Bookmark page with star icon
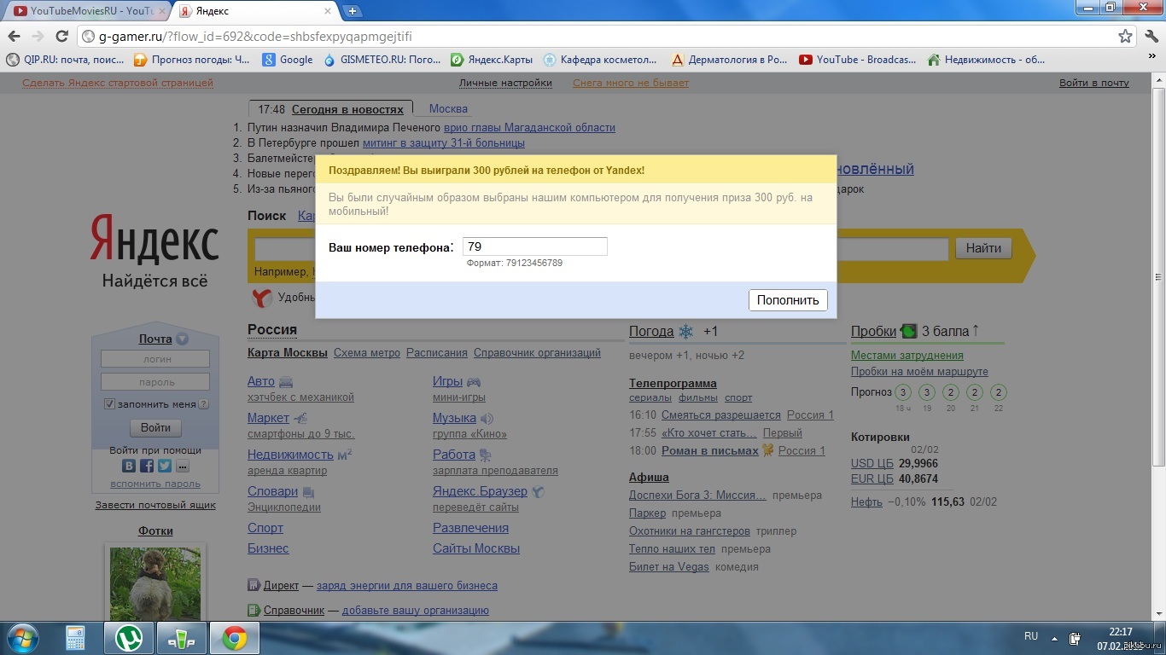1166x655 pixels. coord(1126,37)
